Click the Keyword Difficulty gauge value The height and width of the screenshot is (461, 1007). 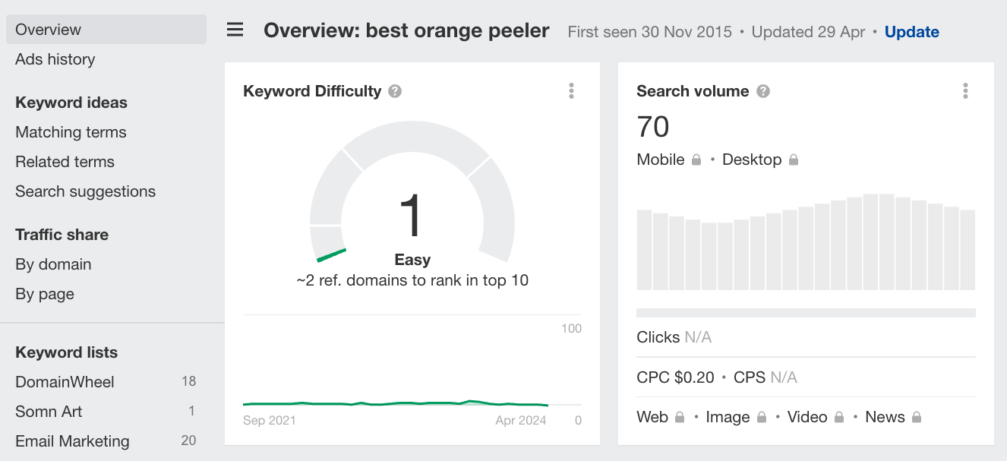[413, 216]
